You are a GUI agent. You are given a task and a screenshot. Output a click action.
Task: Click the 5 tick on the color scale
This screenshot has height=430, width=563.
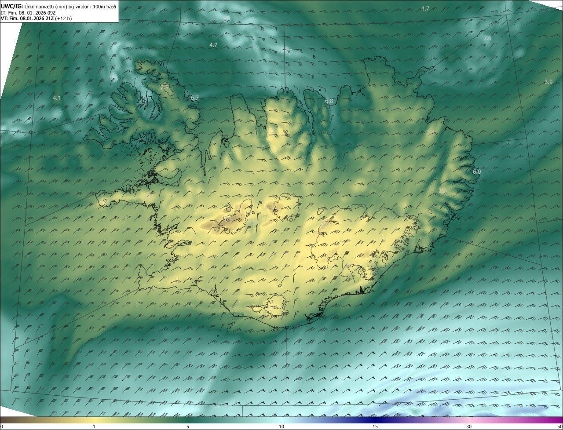click(188, 426)
